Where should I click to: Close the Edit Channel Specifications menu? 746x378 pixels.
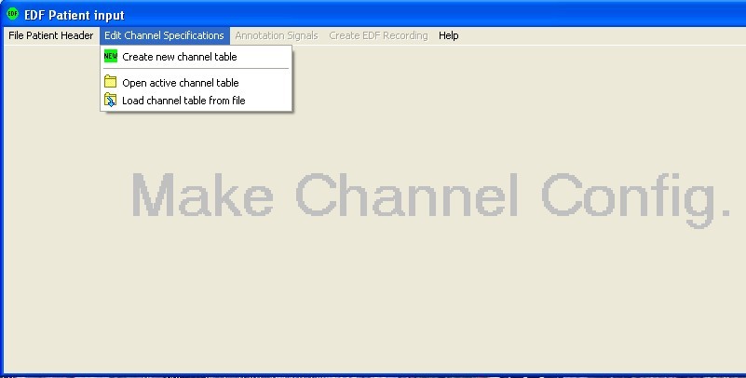tap(164, 35)
